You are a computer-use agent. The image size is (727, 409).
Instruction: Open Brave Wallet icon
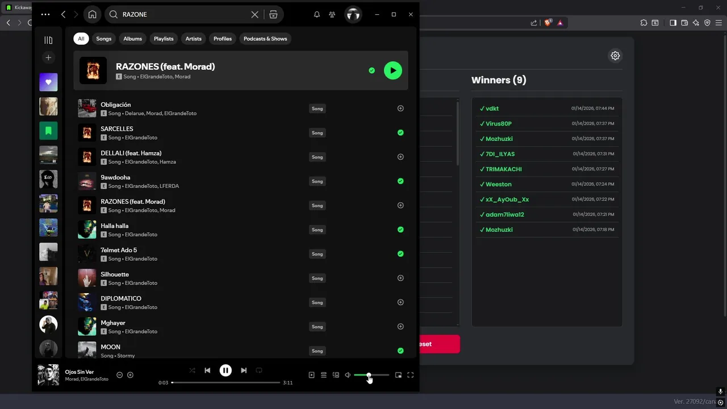pos(684,23)
